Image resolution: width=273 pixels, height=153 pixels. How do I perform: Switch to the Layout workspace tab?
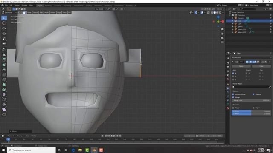(x=40, y=6)
